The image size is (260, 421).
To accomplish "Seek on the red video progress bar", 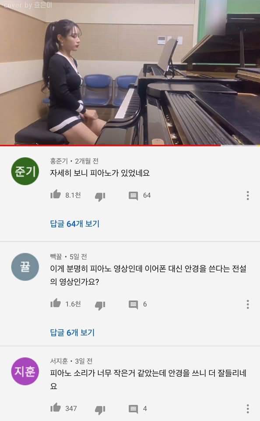I will pyautogui.click(x=130, y=146).
